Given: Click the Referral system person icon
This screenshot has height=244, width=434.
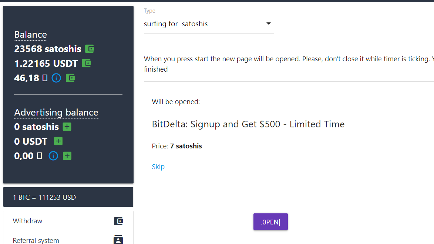Looking at the screenshot, I should [x=118, y=240].
